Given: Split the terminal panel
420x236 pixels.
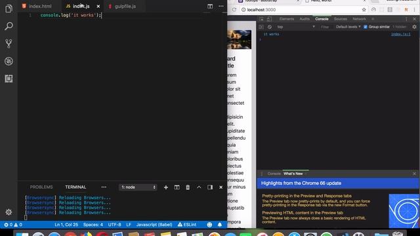Looking at the screenshot, I should (177, 187).
